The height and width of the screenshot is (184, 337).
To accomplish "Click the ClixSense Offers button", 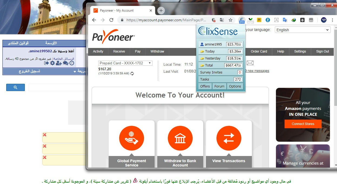I will [205, 86].
